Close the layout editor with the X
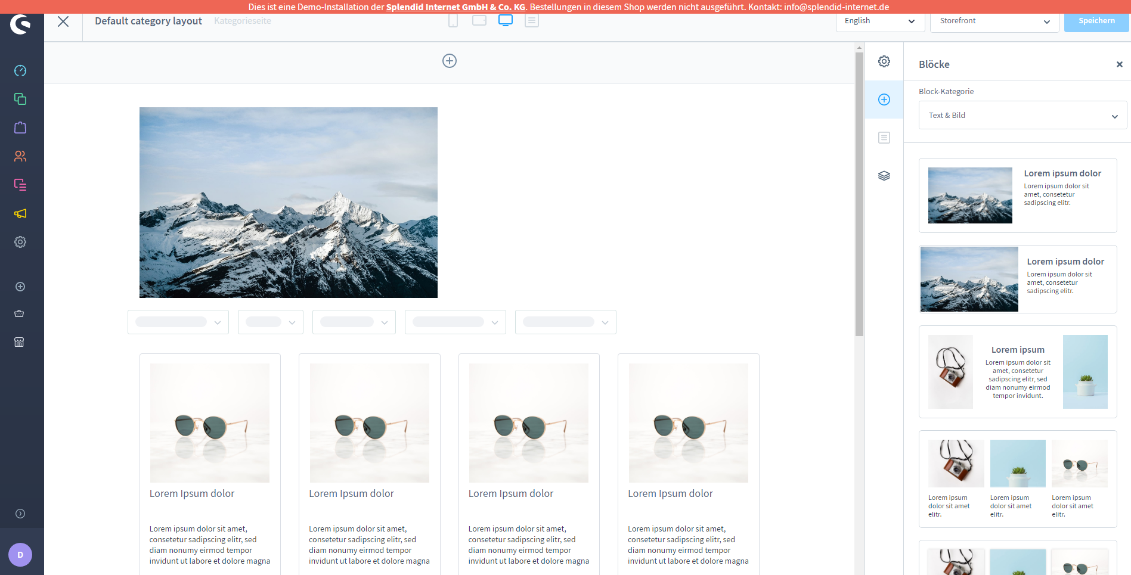 63,21
